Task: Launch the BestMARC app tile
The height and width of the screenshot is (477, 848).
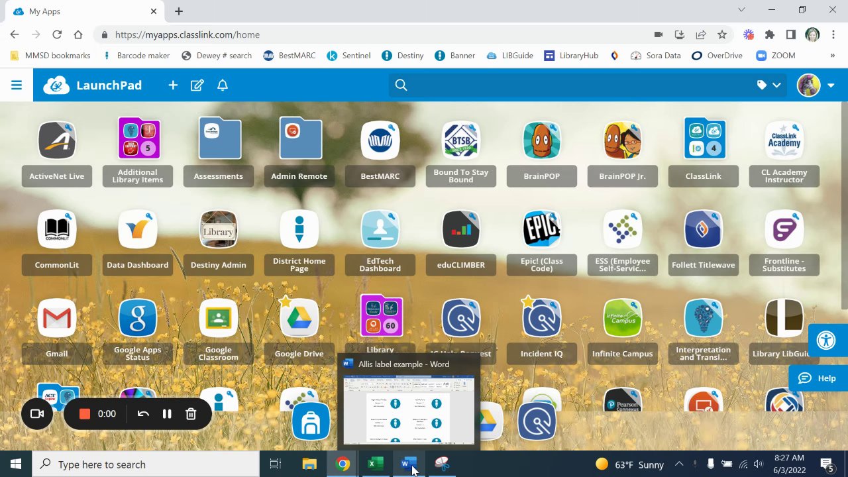Action: tap(380, 140)
